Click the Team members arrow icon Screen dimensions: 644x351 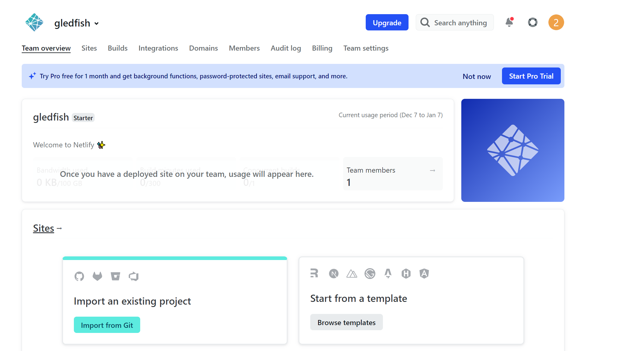(432, 171)
